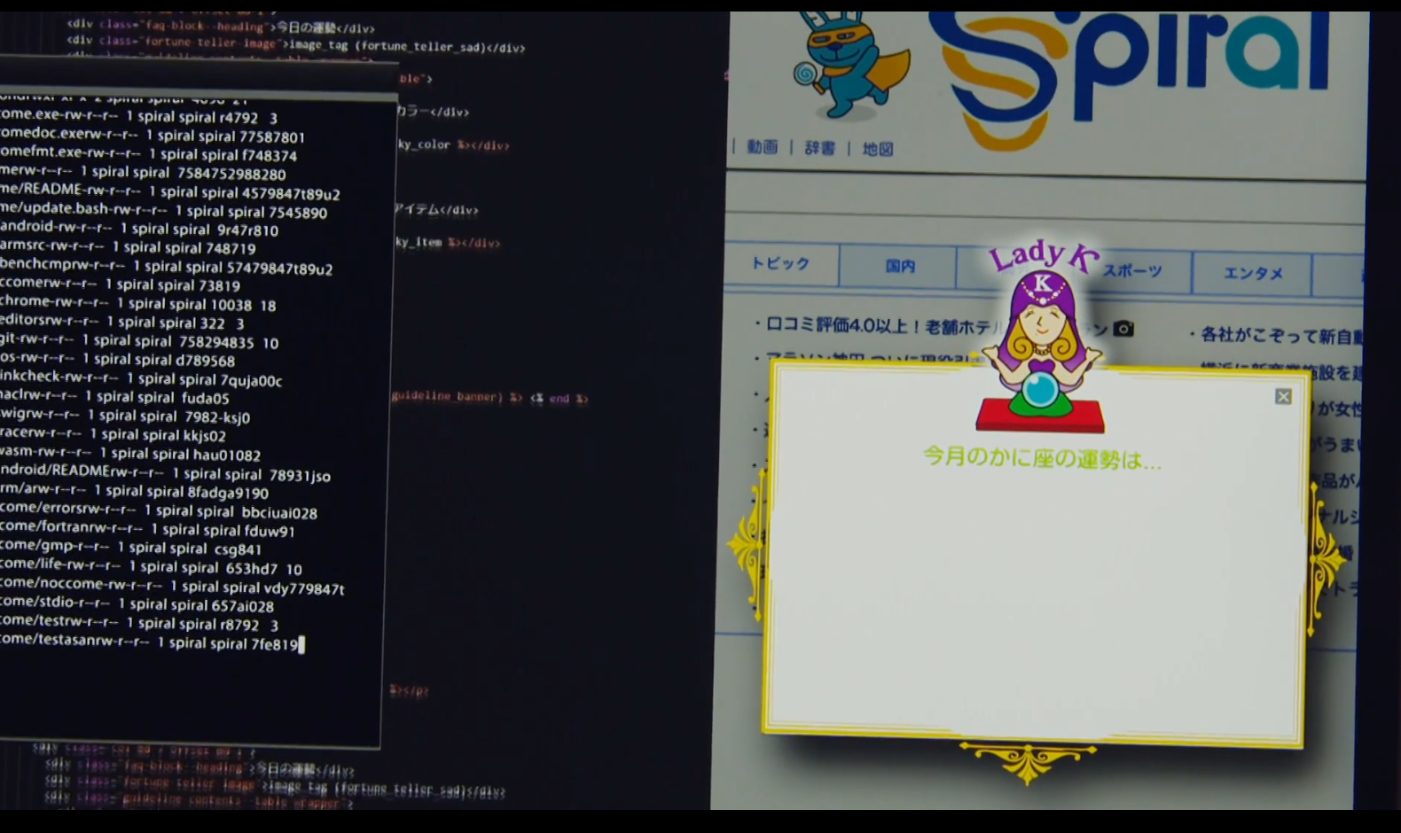Select terminal row race with kkjs02
The width and height of the screenshot is (1401, 833).
point(113,435)
